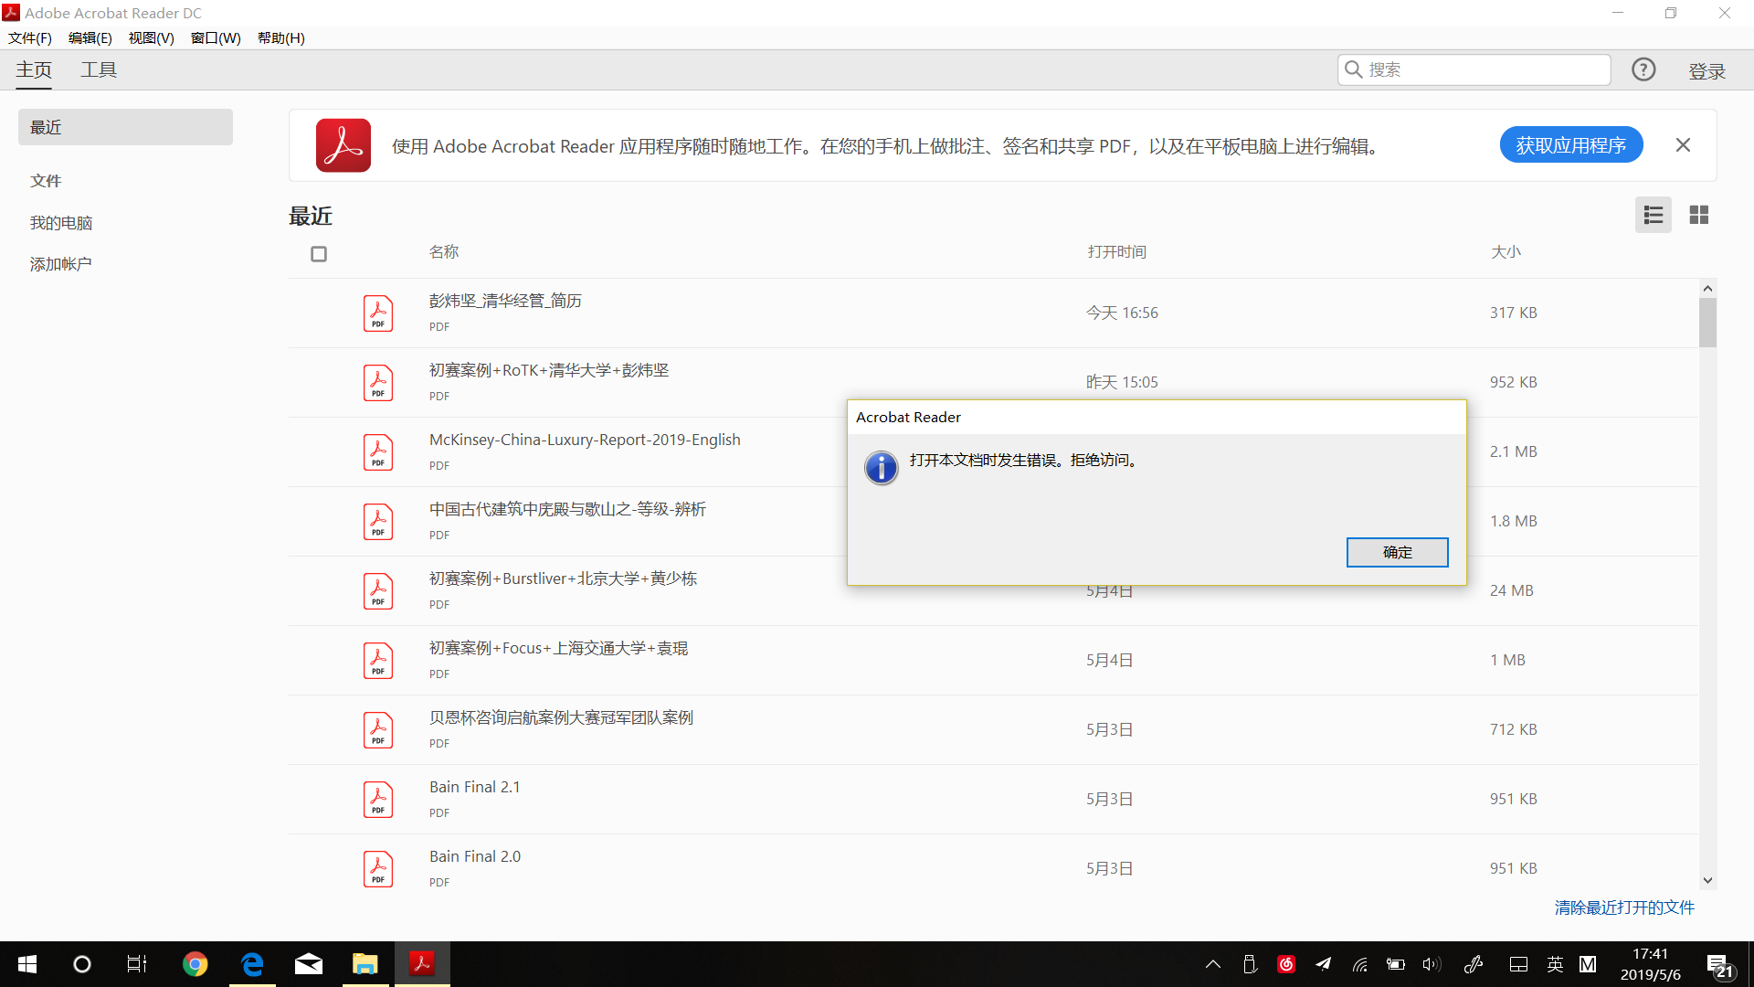The height and width of the screenshot is (987, 1754).
Task: Select file name Bain Final 2.0
Action: coord(475,856)
